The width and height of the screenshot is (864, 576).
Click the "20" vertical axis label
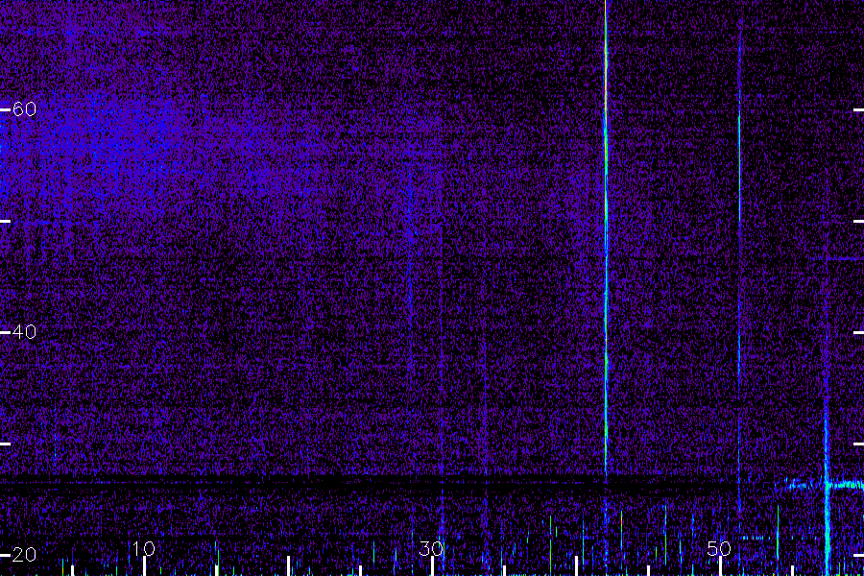click(x=24, y=555)
